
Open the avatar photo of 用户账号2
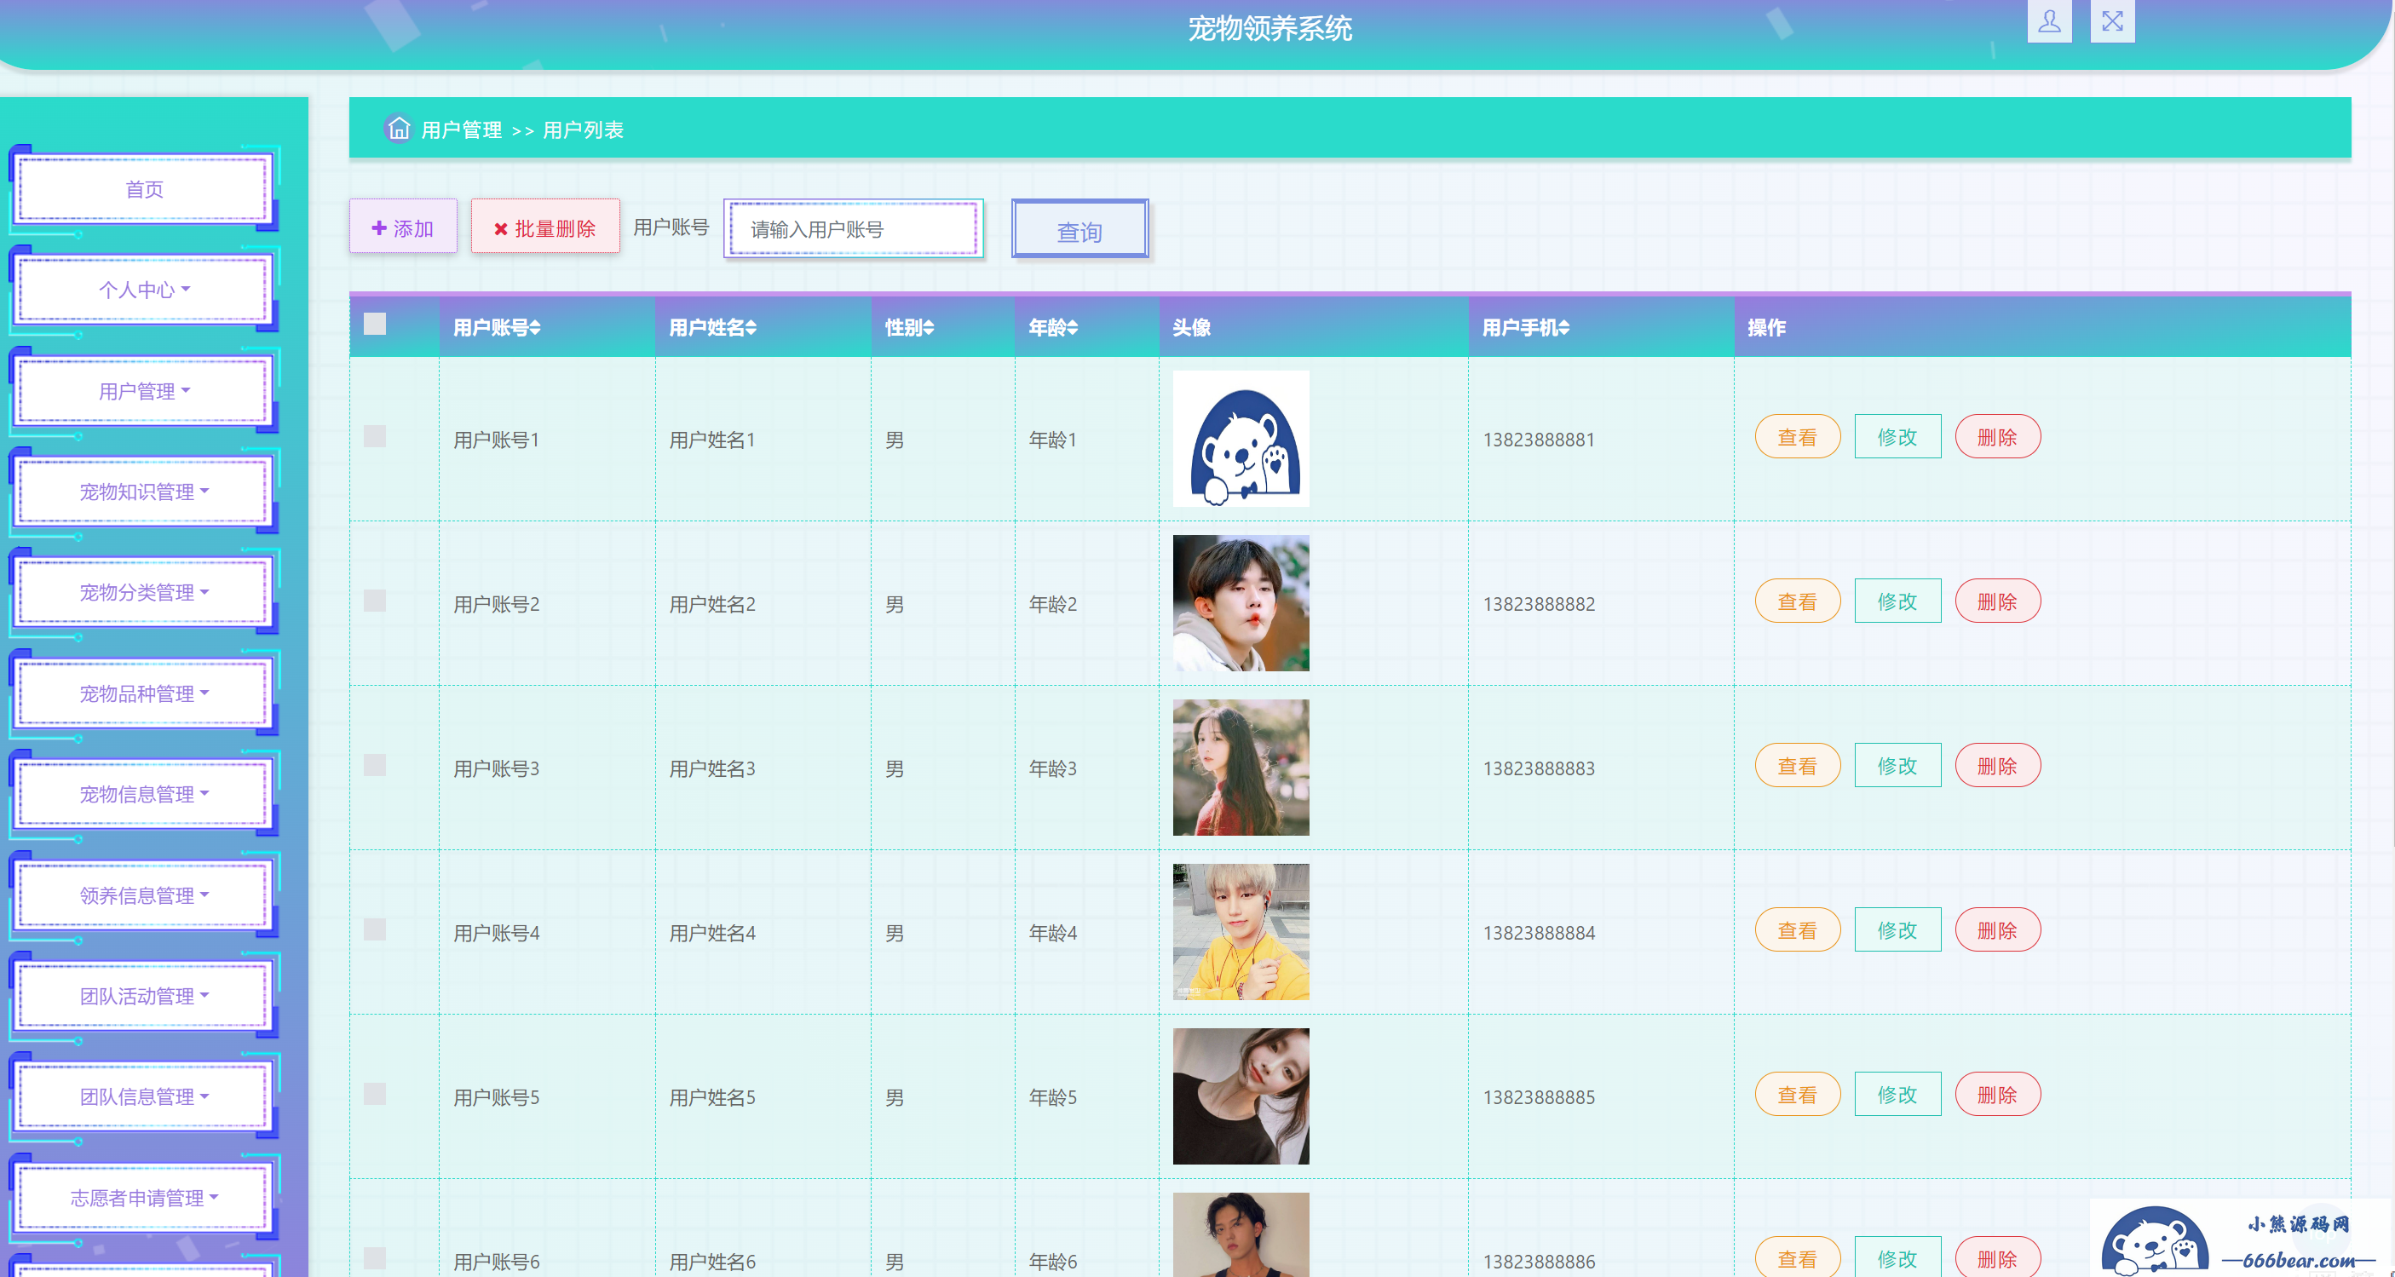[x=1241, y=603]
